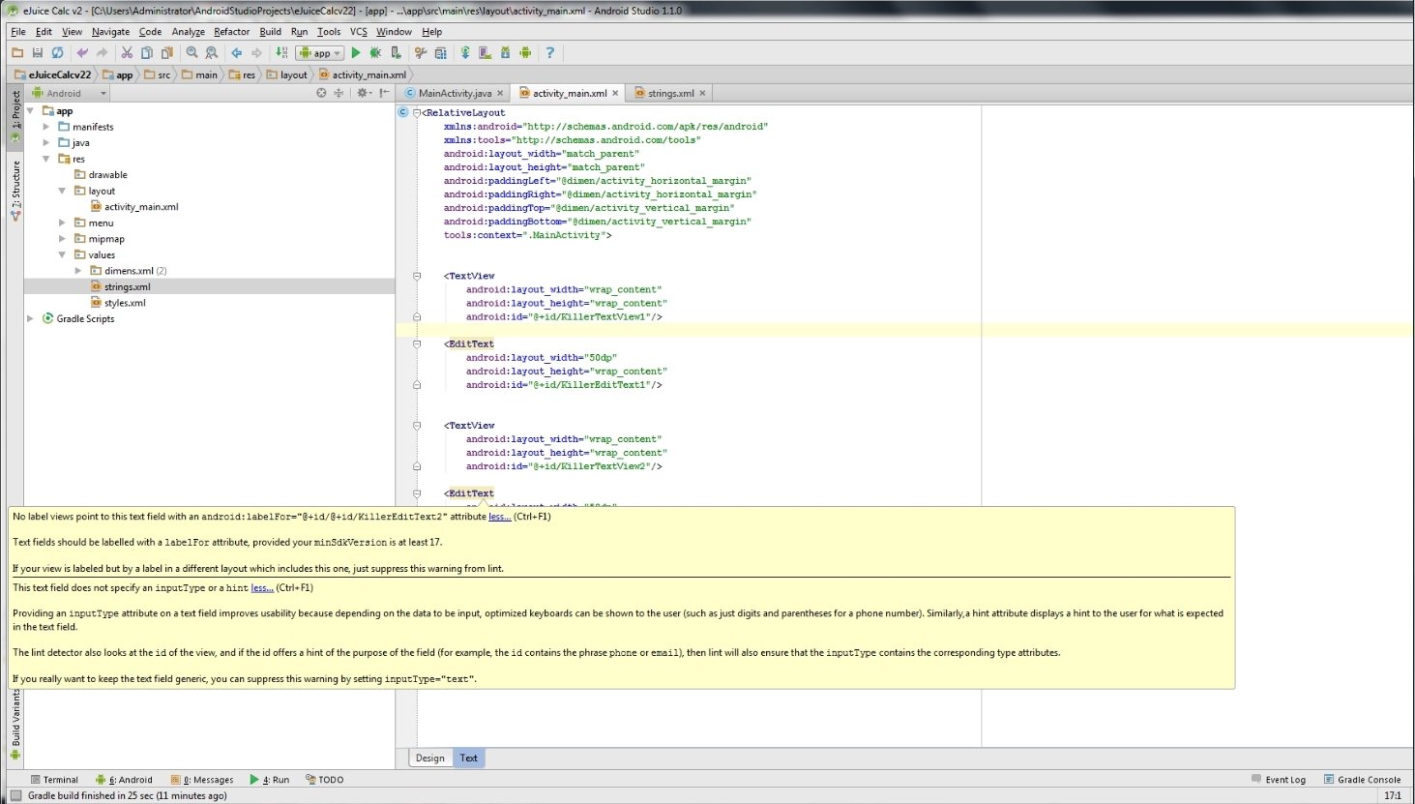Expand the Gradle Scripts node
1415x804 pixels.
(30, 318)
